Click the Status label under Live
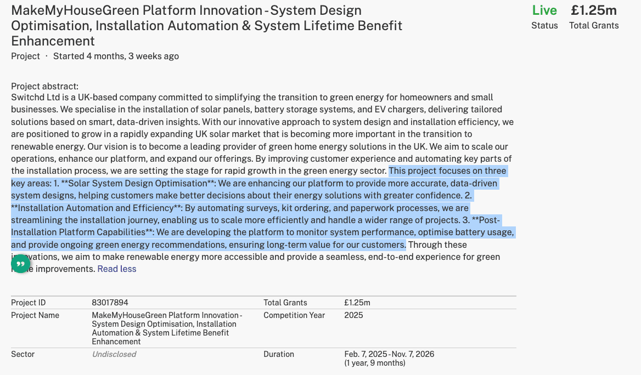This screenshot has width=641, height=375. coord(544,25)
